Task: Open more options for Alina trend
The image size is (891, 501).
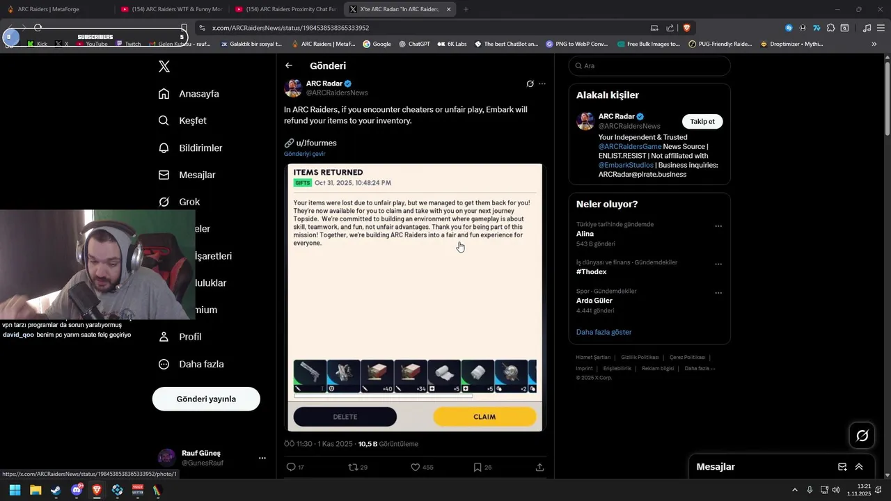Action: 718,226
